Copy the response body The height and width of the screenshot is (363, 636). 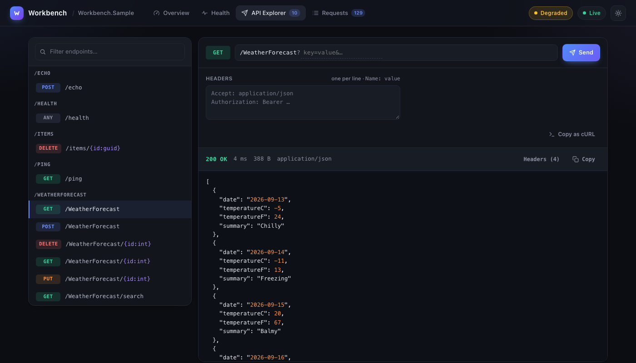[x=584, y=159]
